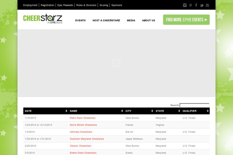The width and height of the screenshot is (233, 155).
Task: Click U.S. Finals in Ultimate Cheerstarz row
Action: point(189,132)
